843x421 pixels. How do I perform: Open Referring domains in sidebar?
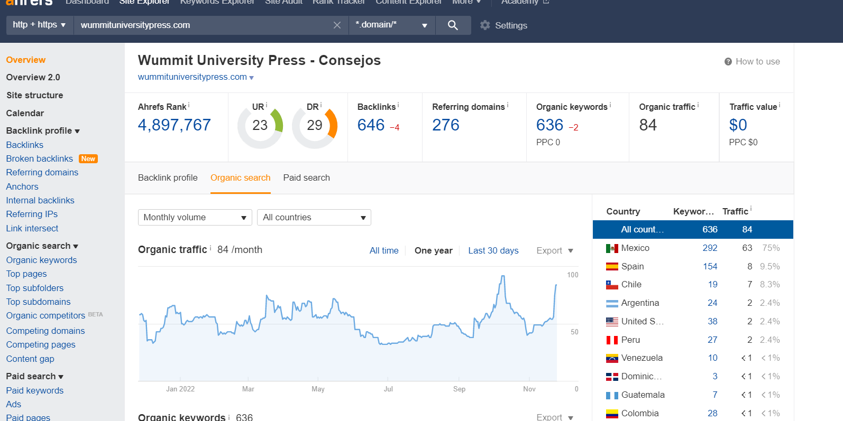click(42, 172)
